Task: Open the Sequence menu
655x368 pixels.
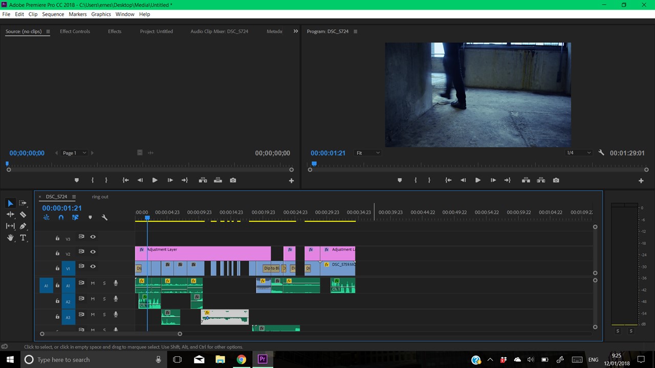Action: tap(53, 14)
